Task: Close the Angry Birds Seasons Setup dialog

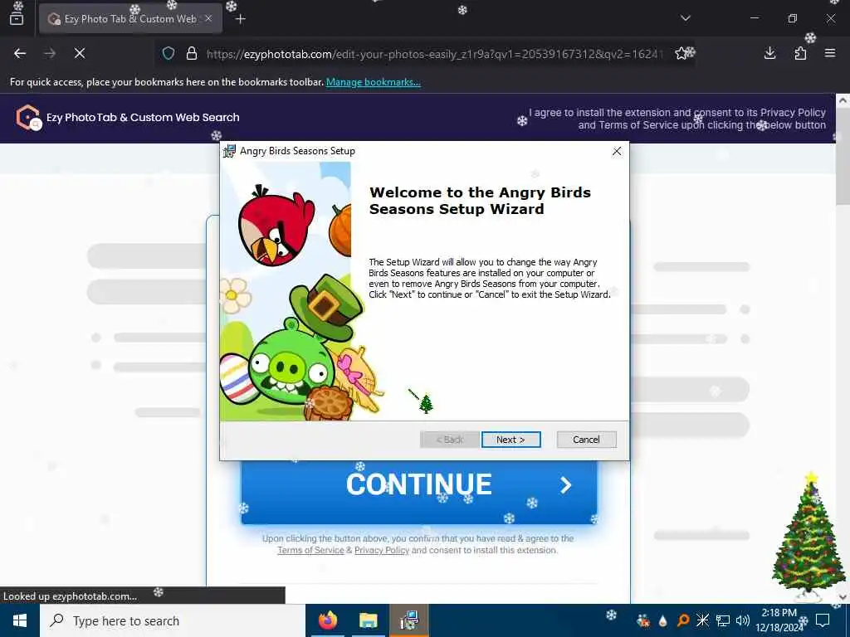Action: click(x=617, y=151)
